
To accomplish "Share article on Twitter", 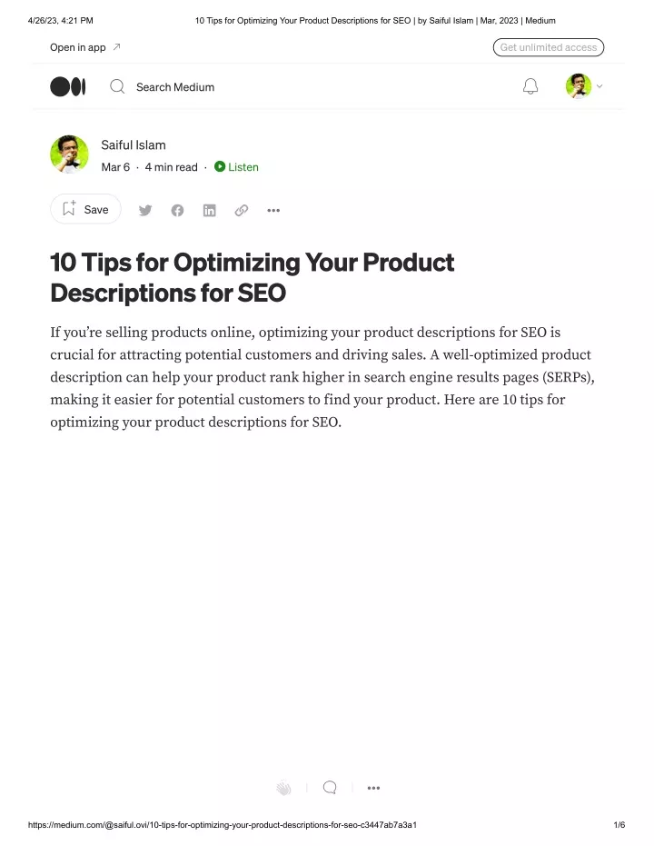I will coord(145,211).
